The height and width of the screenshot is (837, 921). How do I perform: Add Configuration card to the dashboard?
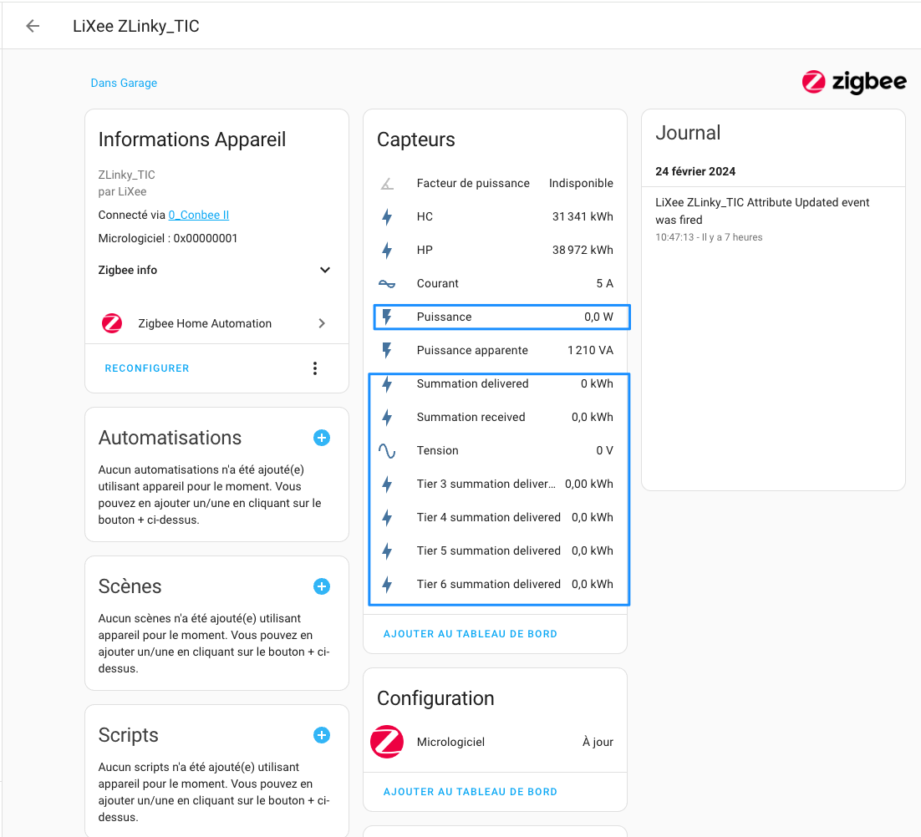pyautogui.click(x=470, y=792)
